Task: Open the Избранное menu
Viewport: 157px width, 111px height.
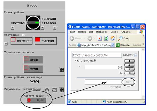Action: coord(102,32)
